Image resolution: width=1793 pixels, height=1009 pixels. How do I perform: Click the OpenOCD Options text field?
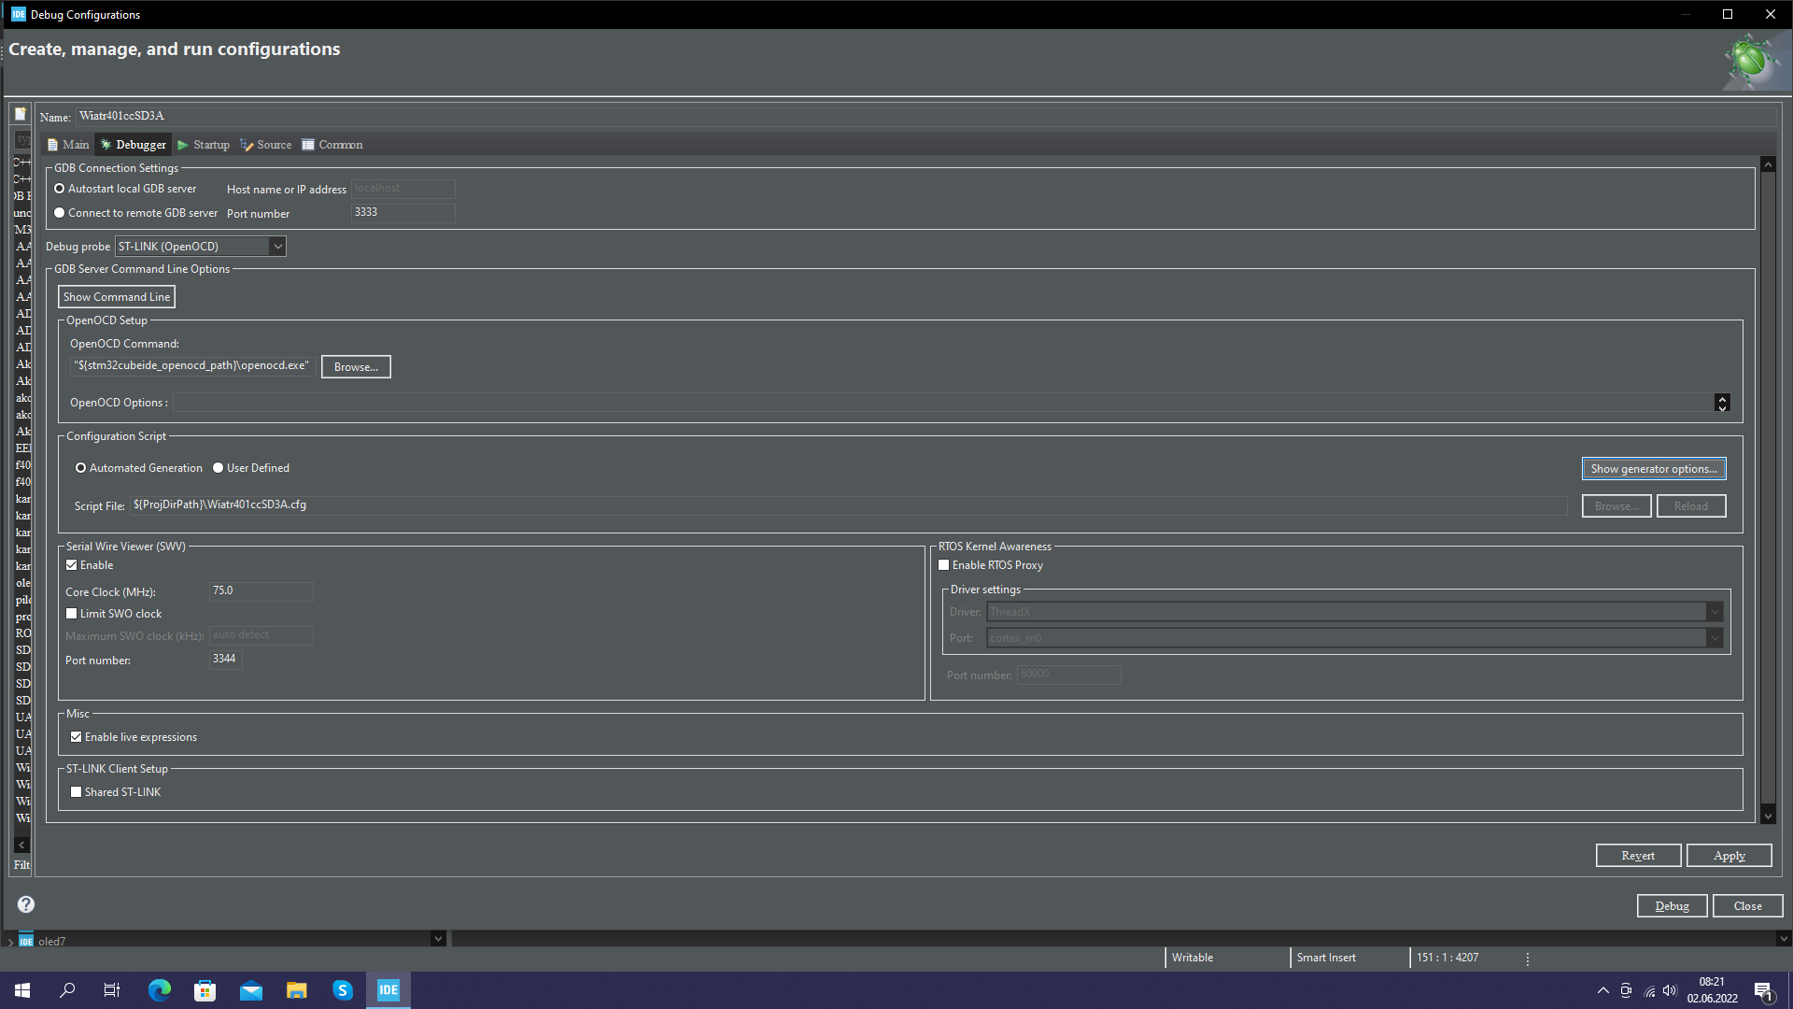(x=943, y=403)
